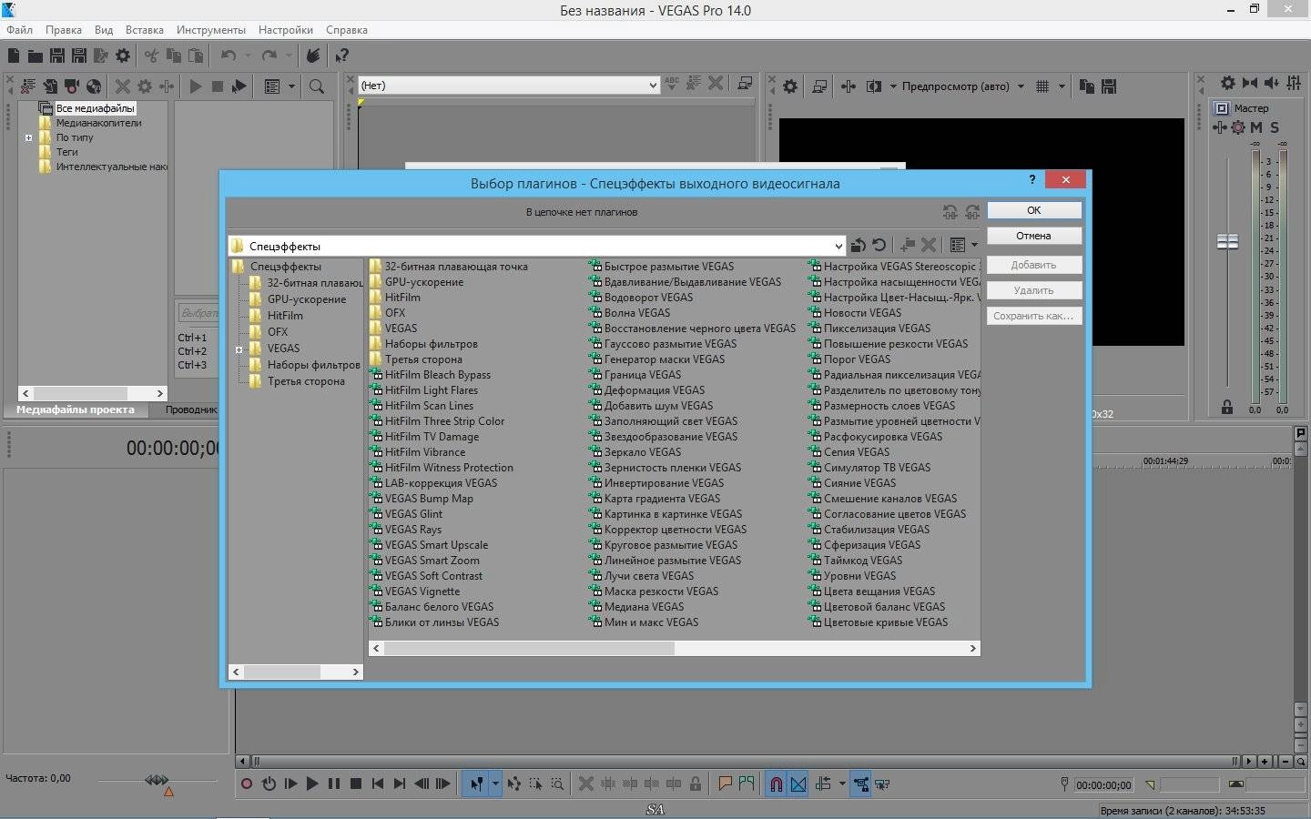Go up one folder level in plugin dialog

point(858,245)
